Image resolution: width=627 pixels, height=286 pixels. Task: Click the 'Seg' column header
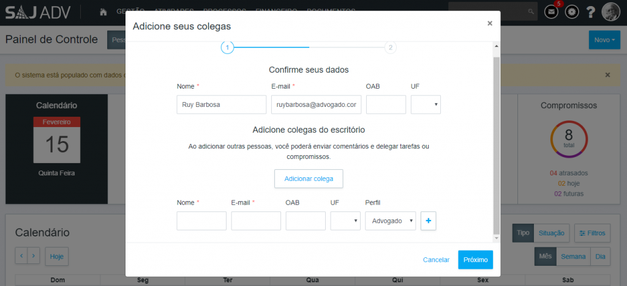click(x=143, y=280)
